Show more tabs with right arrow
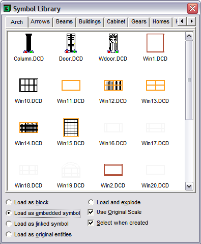 (x=191, y=21)
